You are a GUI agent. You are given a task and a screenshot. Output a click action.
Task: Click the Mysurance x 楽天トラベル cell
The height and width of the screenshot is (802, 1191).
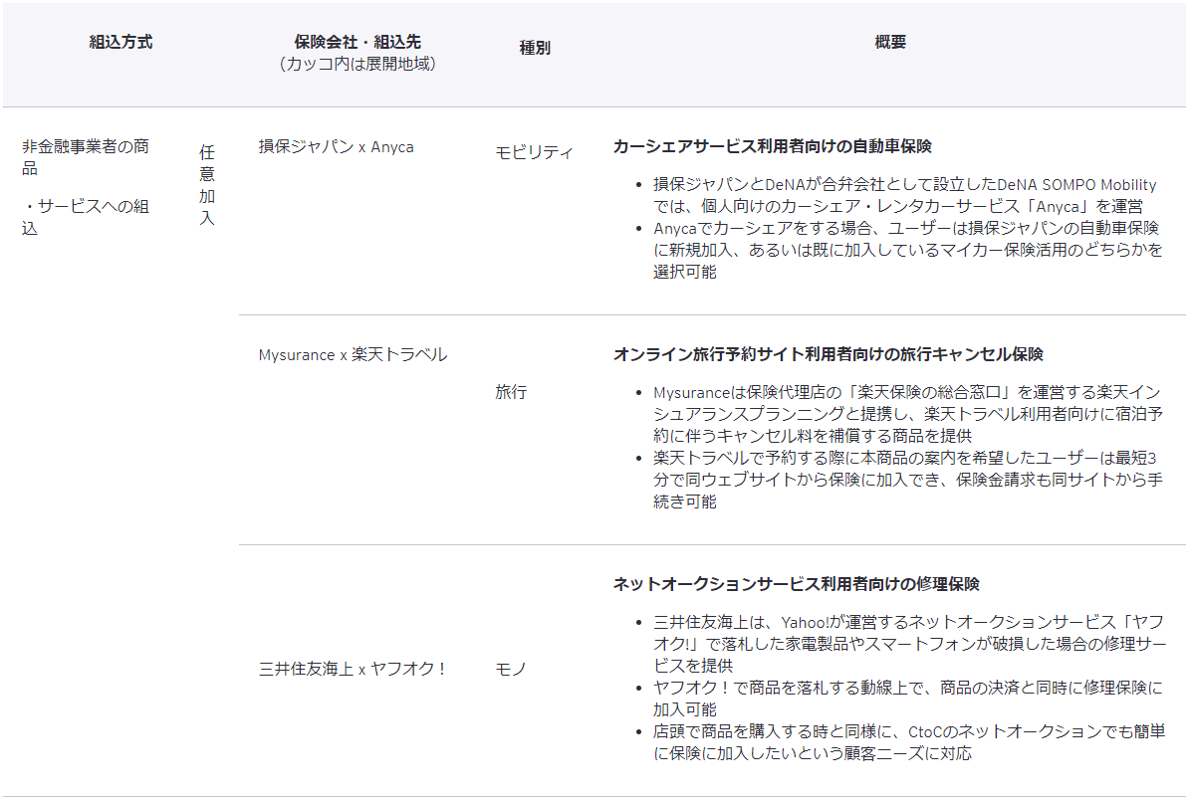click(353, 355)
